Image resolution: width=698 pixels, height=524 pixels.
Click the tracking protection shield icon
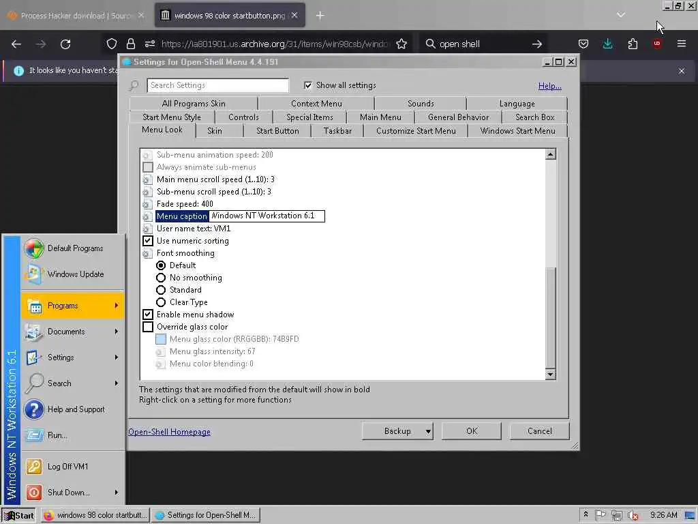pos(111,44)
